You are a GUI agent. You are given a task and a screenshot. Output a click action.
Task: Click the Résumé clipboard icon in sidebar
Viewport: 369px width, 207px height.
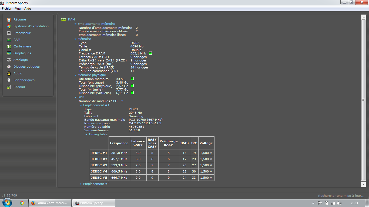coord(9,19)
